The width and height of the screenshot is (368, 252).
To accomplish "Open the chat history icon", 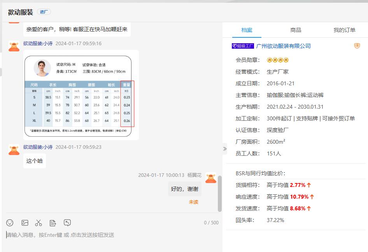I will pos(67,223).
